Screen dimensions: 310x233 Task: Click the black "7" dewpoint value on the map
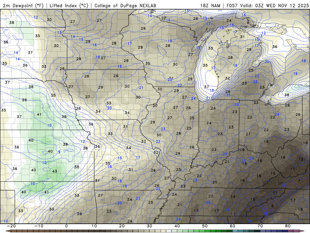[299, 181]
